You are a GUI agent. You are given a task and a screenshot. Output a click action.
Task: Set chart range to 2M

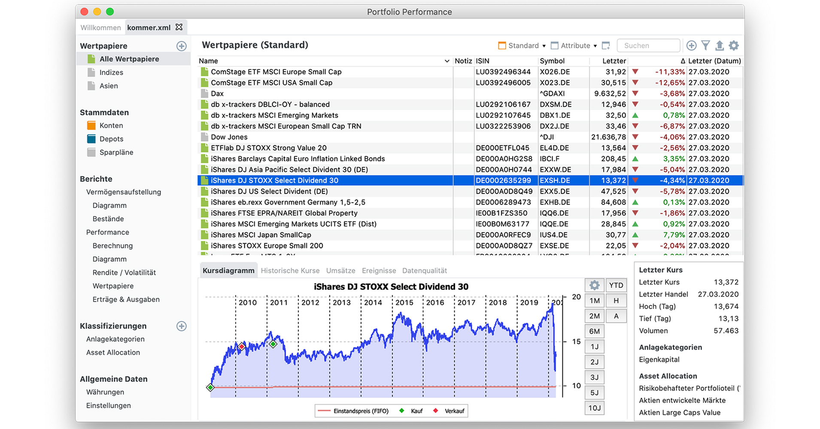coord(595,316)
